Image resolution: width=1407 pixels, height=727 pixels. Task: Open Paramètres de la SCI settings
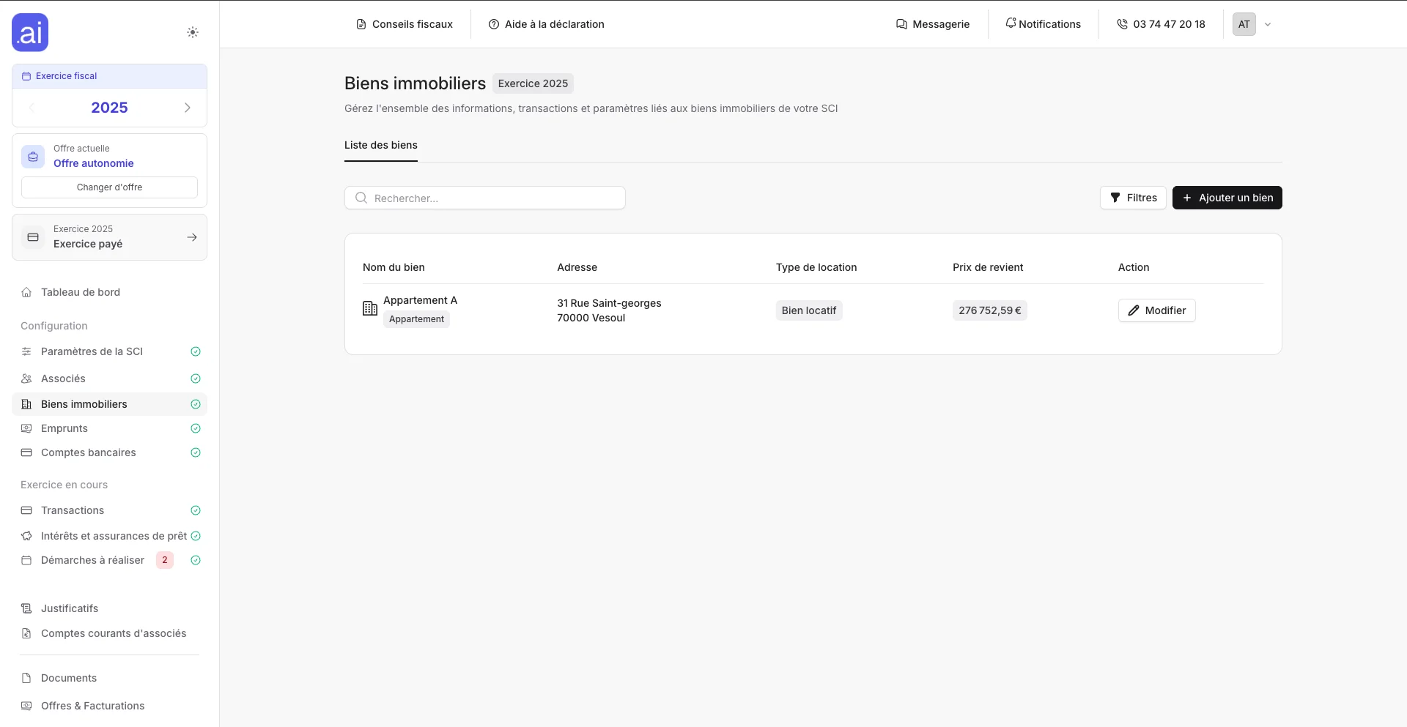pos(92,351)
